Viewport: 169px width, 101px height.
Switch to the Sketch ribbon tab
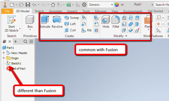(39, 11)
